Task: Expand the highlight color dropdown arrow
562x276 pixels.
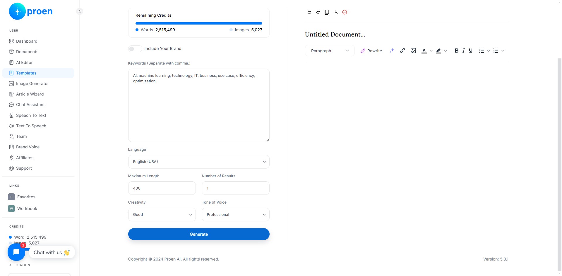Action: coord(446,51)
